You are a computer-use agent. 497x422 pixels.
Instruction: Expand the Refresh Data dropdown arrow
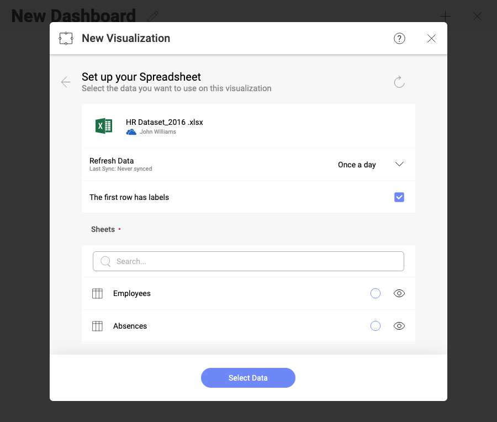pos(399,165)
